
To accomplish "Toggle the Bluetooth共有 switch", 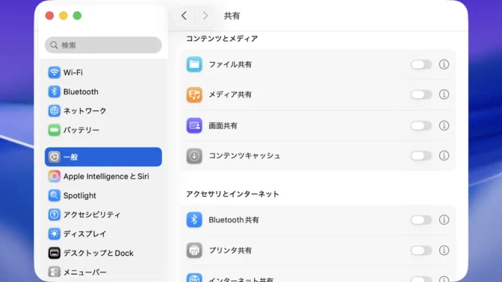I will tap(421, 220).
